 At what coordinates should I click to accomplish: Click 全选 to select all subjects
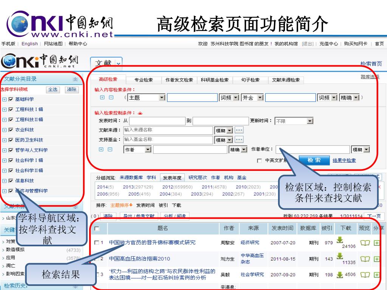53,89
